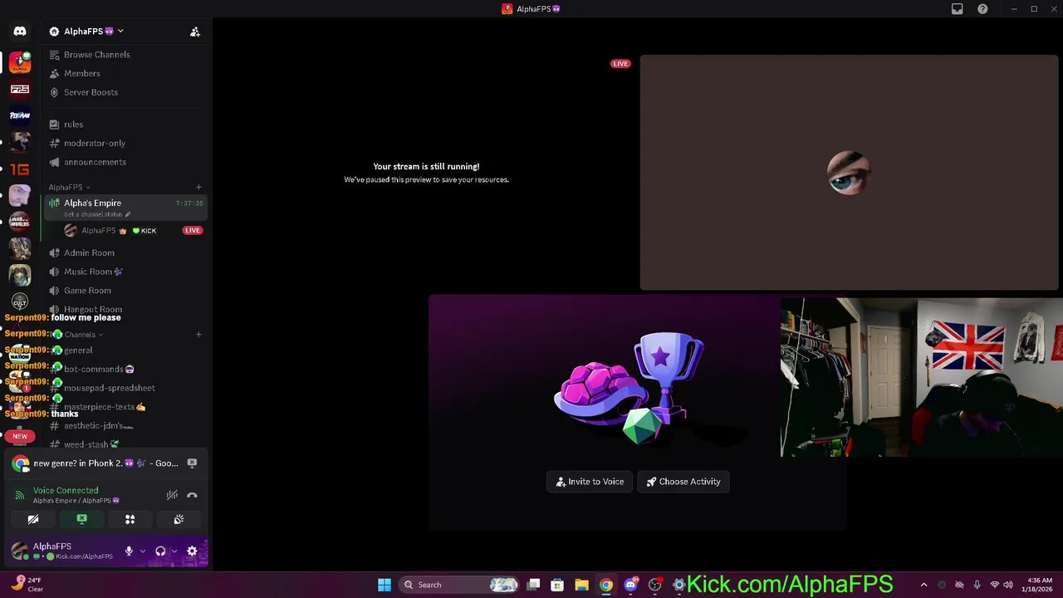1063x598 pixels.
Task: Open Google Chrome from the taskbar
Action: click(606, 585)
